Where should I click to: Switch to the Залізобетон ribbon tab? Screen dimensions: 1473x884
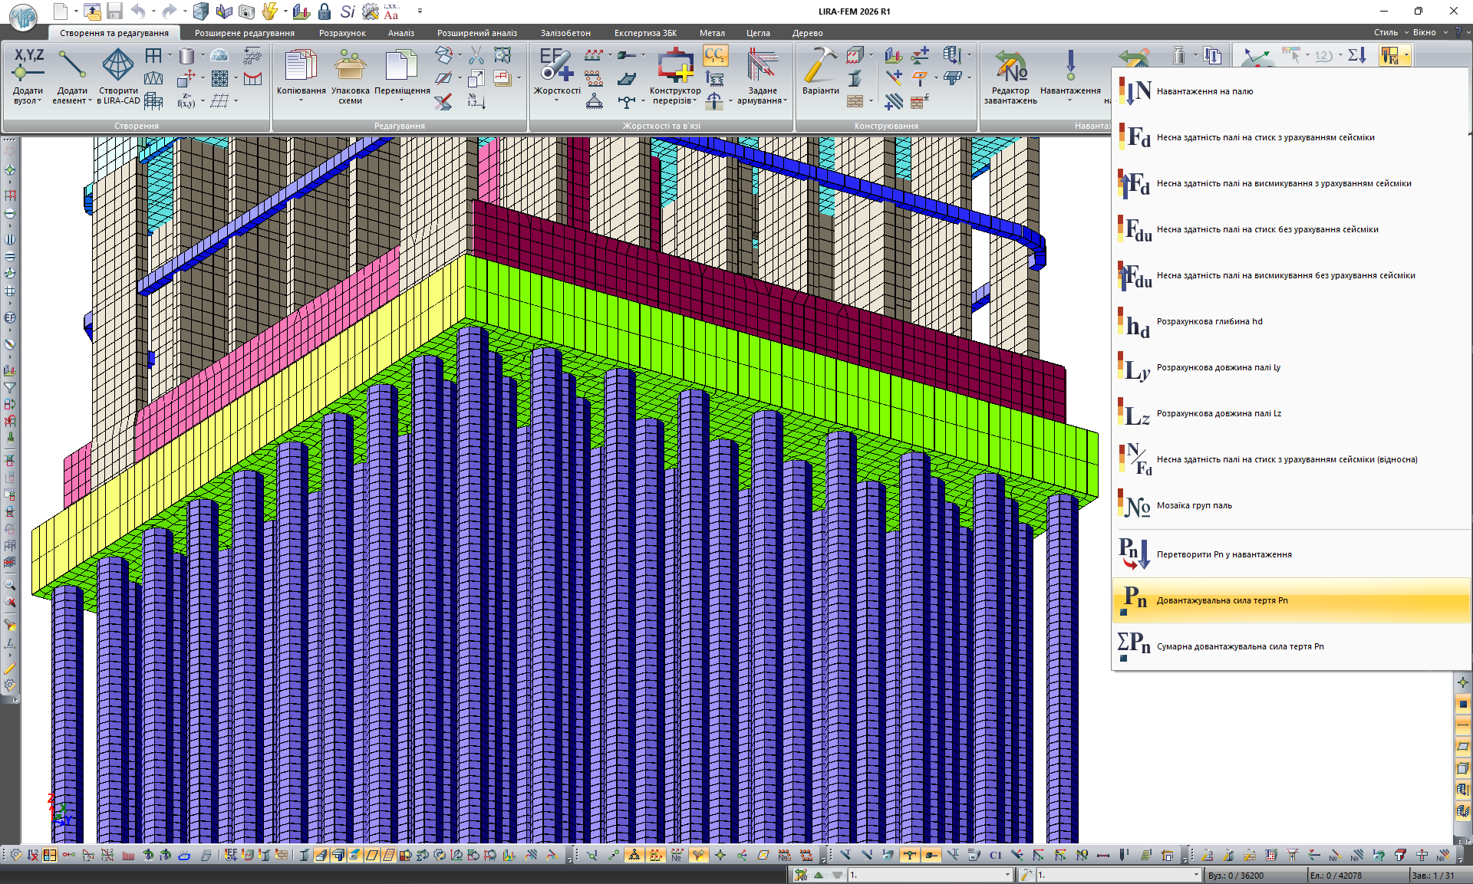click(x=565, y=33)
